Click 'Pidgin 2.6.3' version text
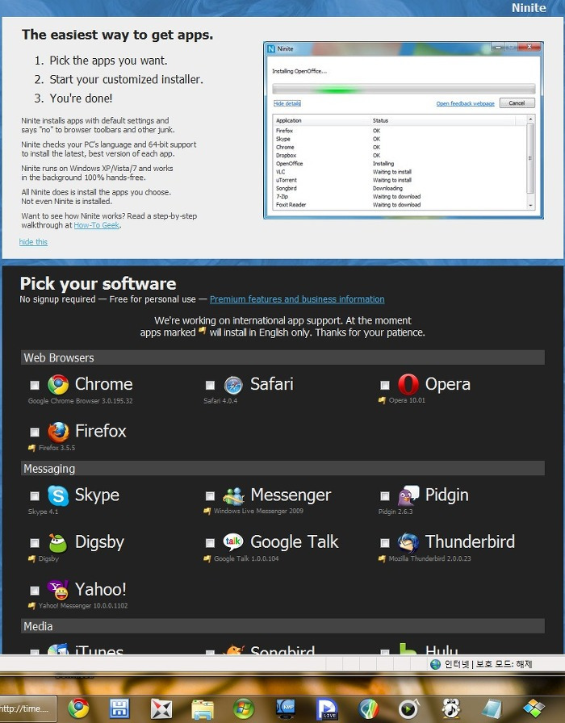The width and height of the screenshot is (565, 723). pos(395,512)
